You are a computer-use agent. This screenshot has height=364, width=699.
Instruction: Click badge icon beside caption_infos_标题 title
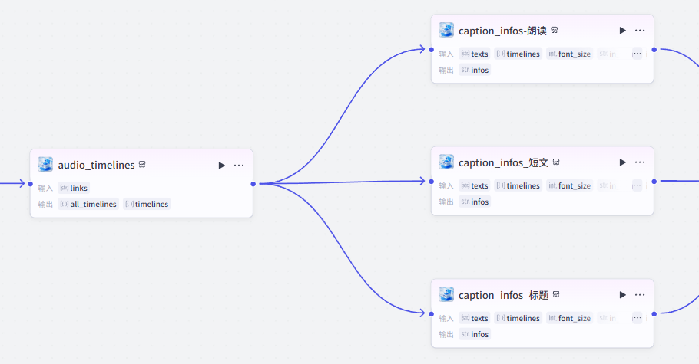click(x=556, y=295)
